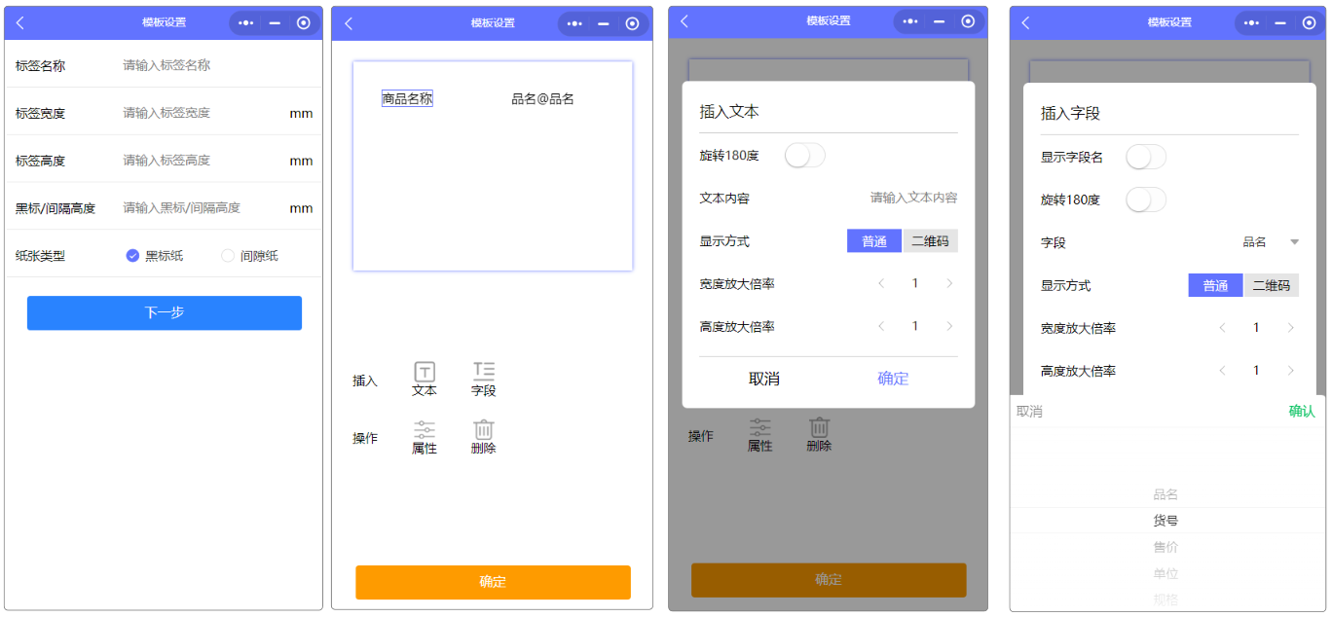The image size is (1332, 617).
Task: Click 删除 trash icon on the undimmed editor screen
Action: [484, 429]
